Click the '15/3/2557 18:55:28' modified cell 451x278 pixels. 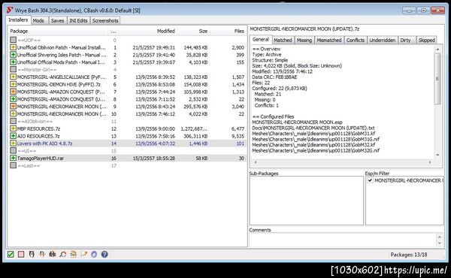154,158
